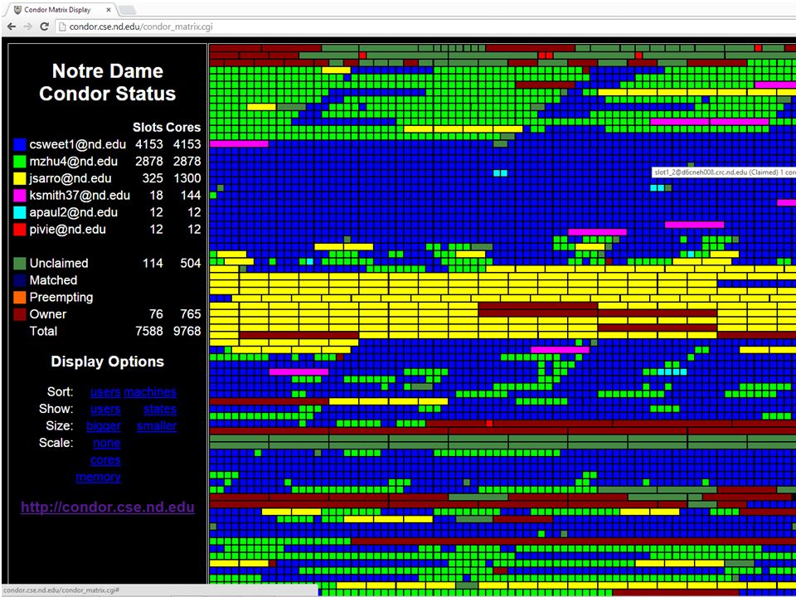Image resolution: width=796 pixels, height=597 pixels.
Task: Close the Condor Matrix Display tab
Action: [109, 10]
